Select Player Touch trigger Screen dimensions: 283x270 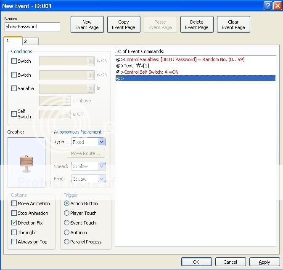click(x=66, y=213)
